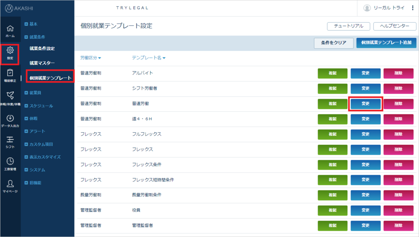
Task: Click 変更 for the フレックス短時間条件 template
Action: click(x=366, y=180)
